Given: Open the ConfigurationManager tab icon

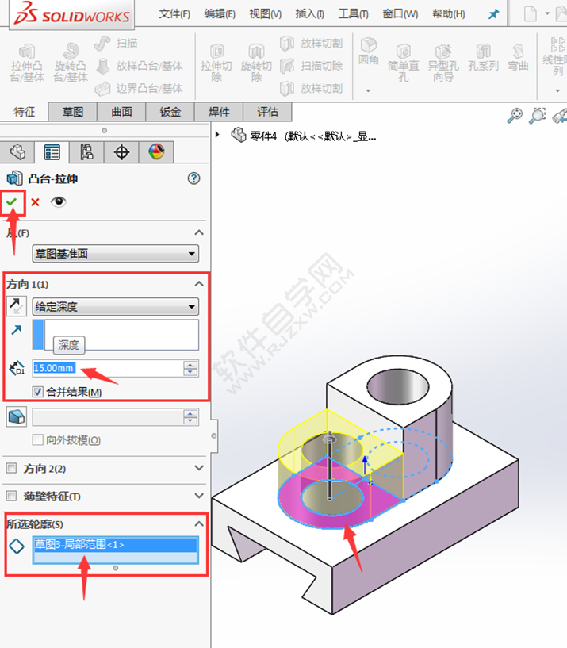Looking at the screenshot, I should (86, 152).
